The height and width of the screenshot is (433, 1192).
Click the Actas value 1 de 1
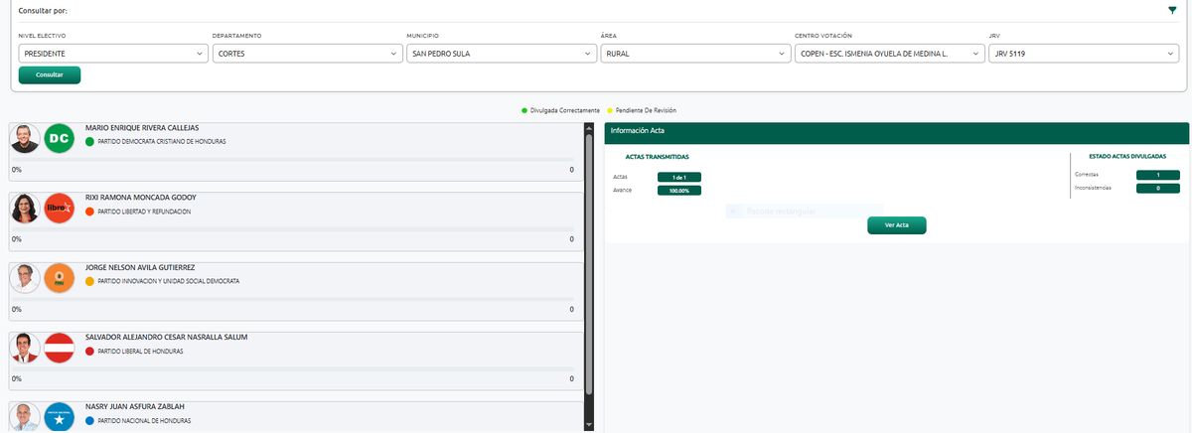click(679, 177)
